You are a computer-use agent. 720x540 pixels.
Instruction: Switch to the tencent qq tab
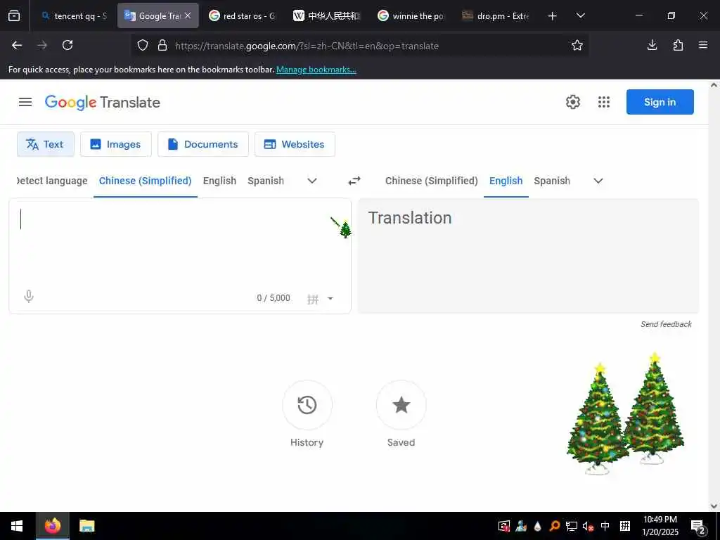point(73,16)
